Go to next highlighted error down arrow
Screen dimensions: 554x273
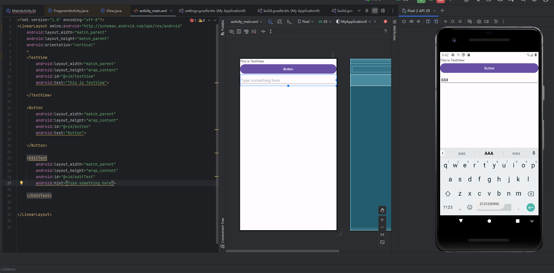tap(215, 20)
